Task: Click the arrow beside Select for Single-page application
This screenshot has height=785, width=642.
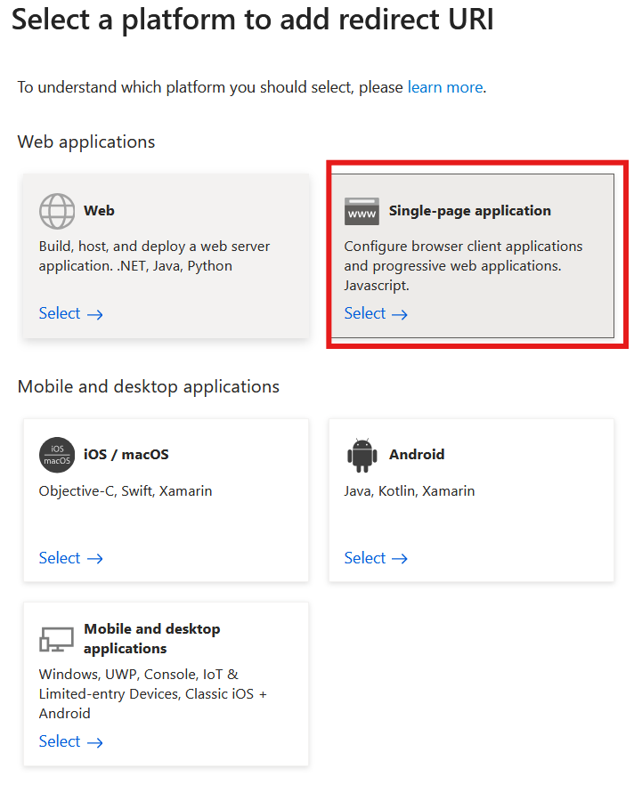Action: [400, 313]
